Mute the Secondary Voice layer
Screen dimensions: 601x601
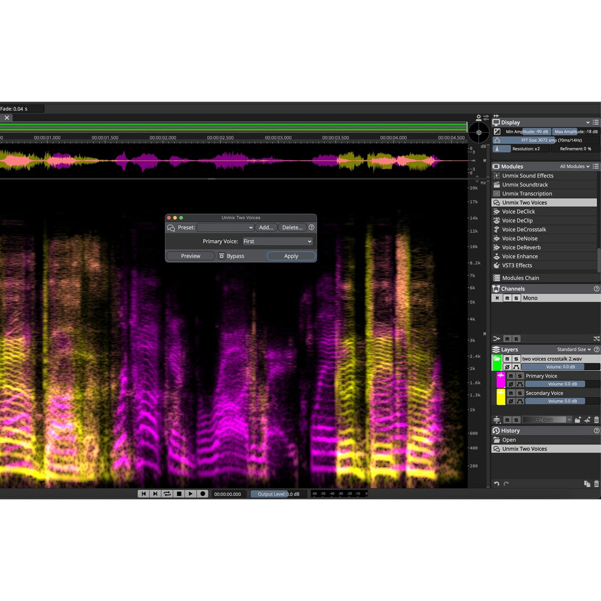[x=511, y=393]
